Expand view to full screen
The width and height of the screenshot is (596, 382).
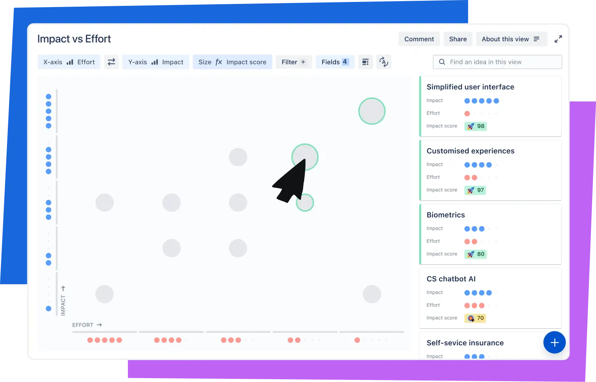click(558, 39)
